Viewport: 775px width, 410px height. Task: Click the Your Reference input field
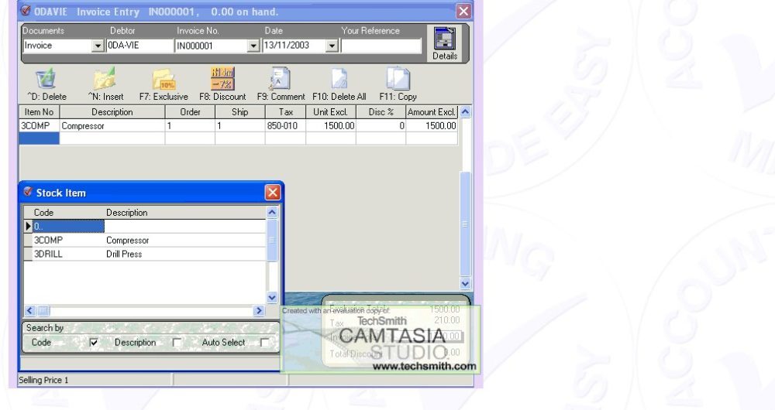pyautogui.click(x=382, y=46)
